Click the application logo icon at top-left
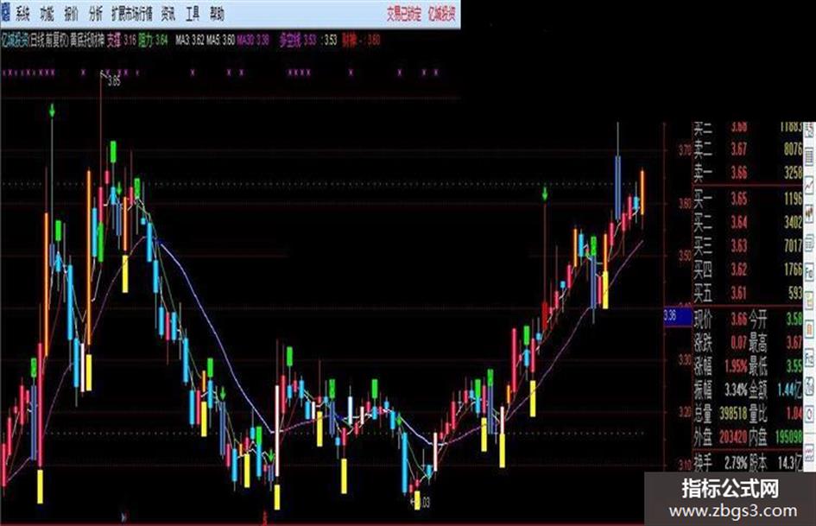816x526 pixels. (5, 12)
